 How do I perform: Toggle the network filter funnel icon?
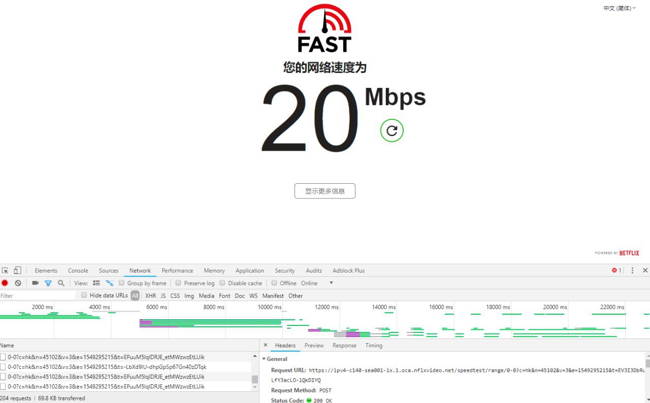[48, 283]
